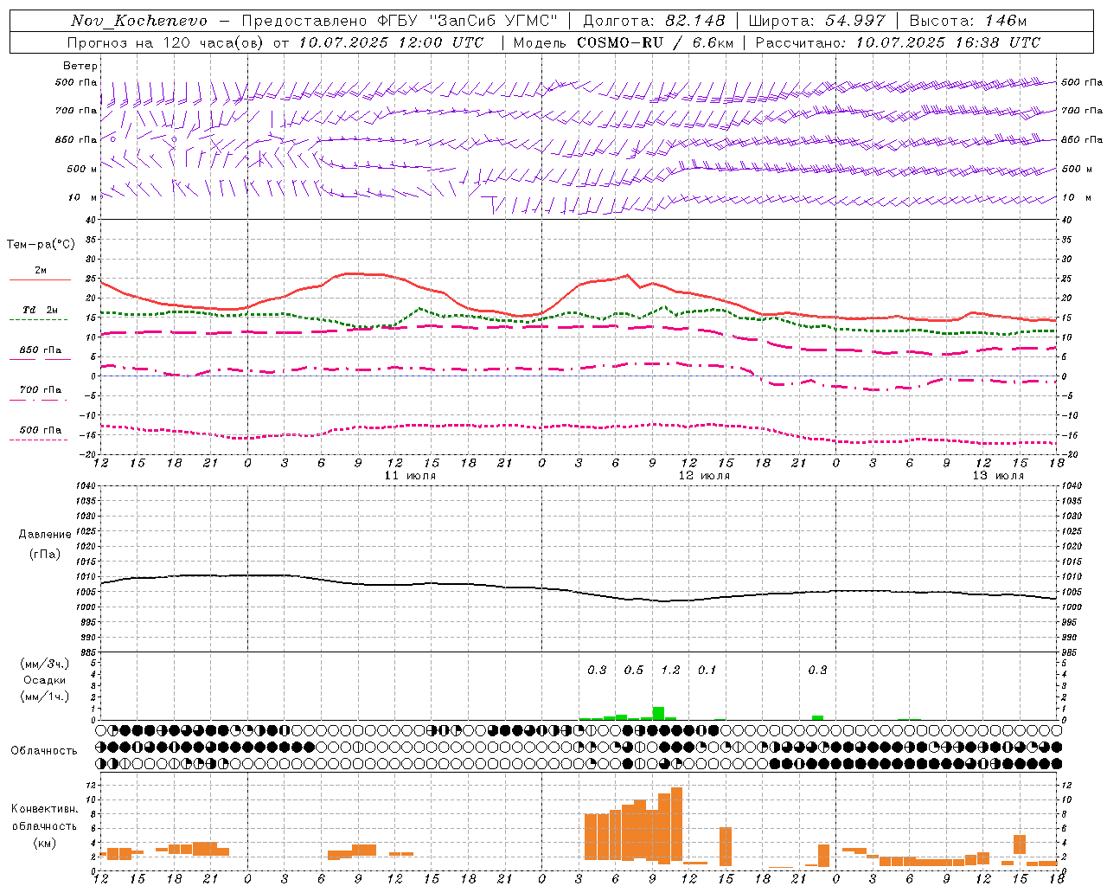Click the 1.2 precipitation amount value

click(x=670, y=670)
